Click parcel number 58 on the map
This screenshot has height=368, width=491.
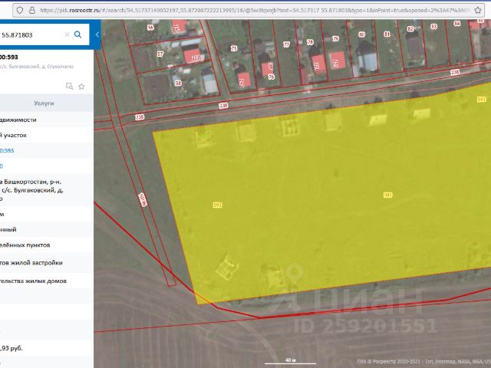177,82
